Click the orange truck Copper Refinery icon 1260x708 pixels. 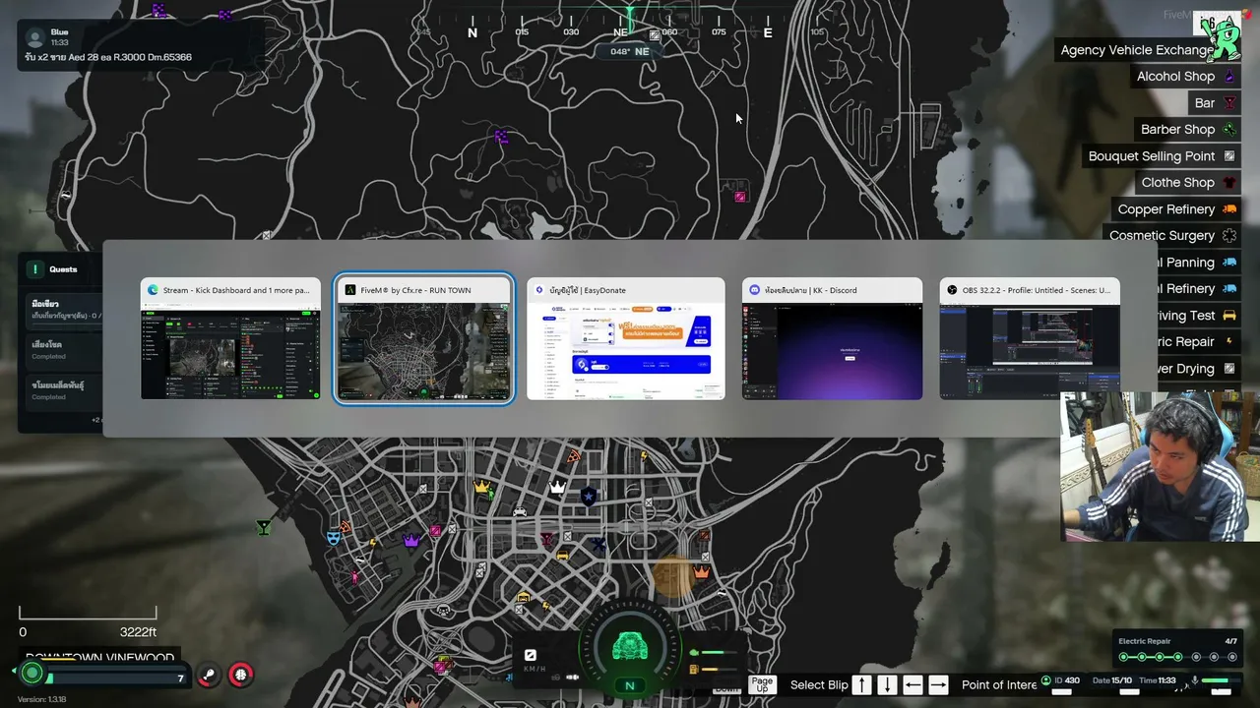1229,209
